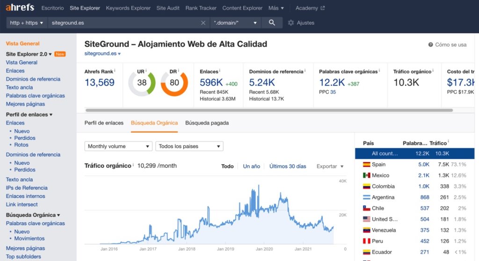
Task: Click the DR 80 gauge
Action: (x=174, y=83)
